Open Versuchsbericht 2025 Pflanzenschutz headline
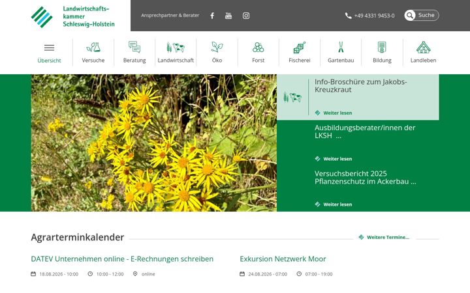This screenshot has width=470, height=293. coord(366,178)
